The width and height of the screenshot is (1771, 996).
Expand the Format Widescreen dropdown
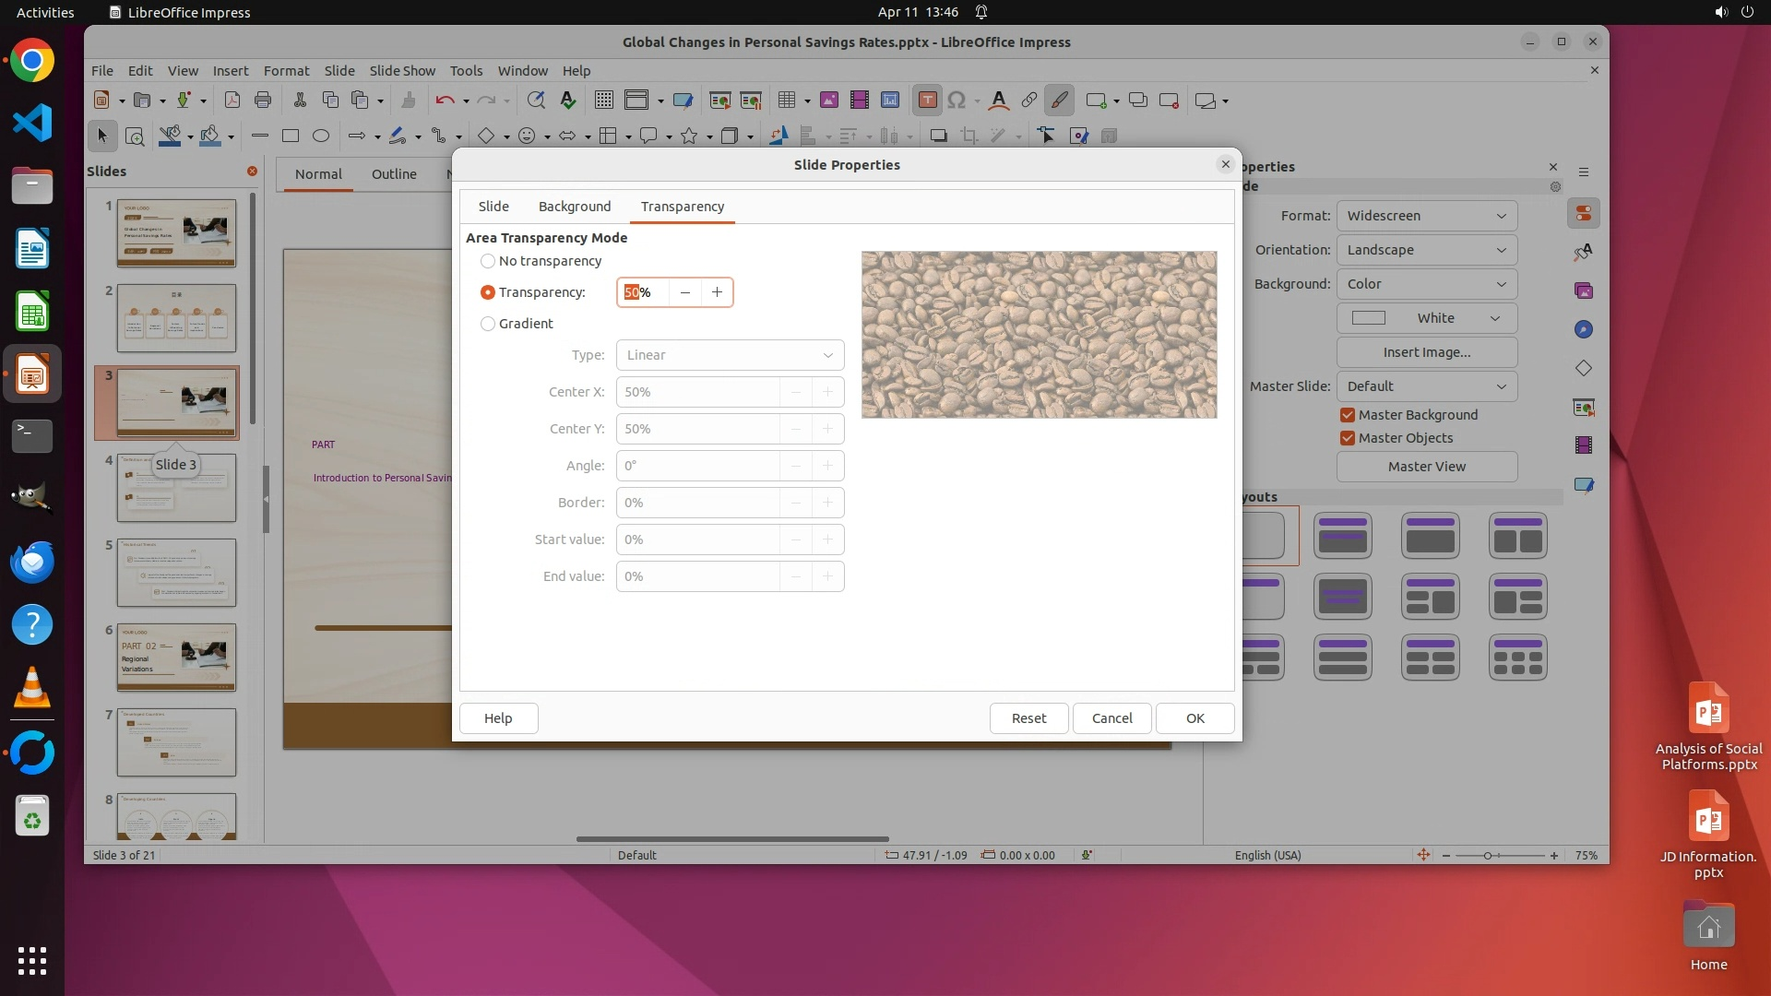point(1426,216)
